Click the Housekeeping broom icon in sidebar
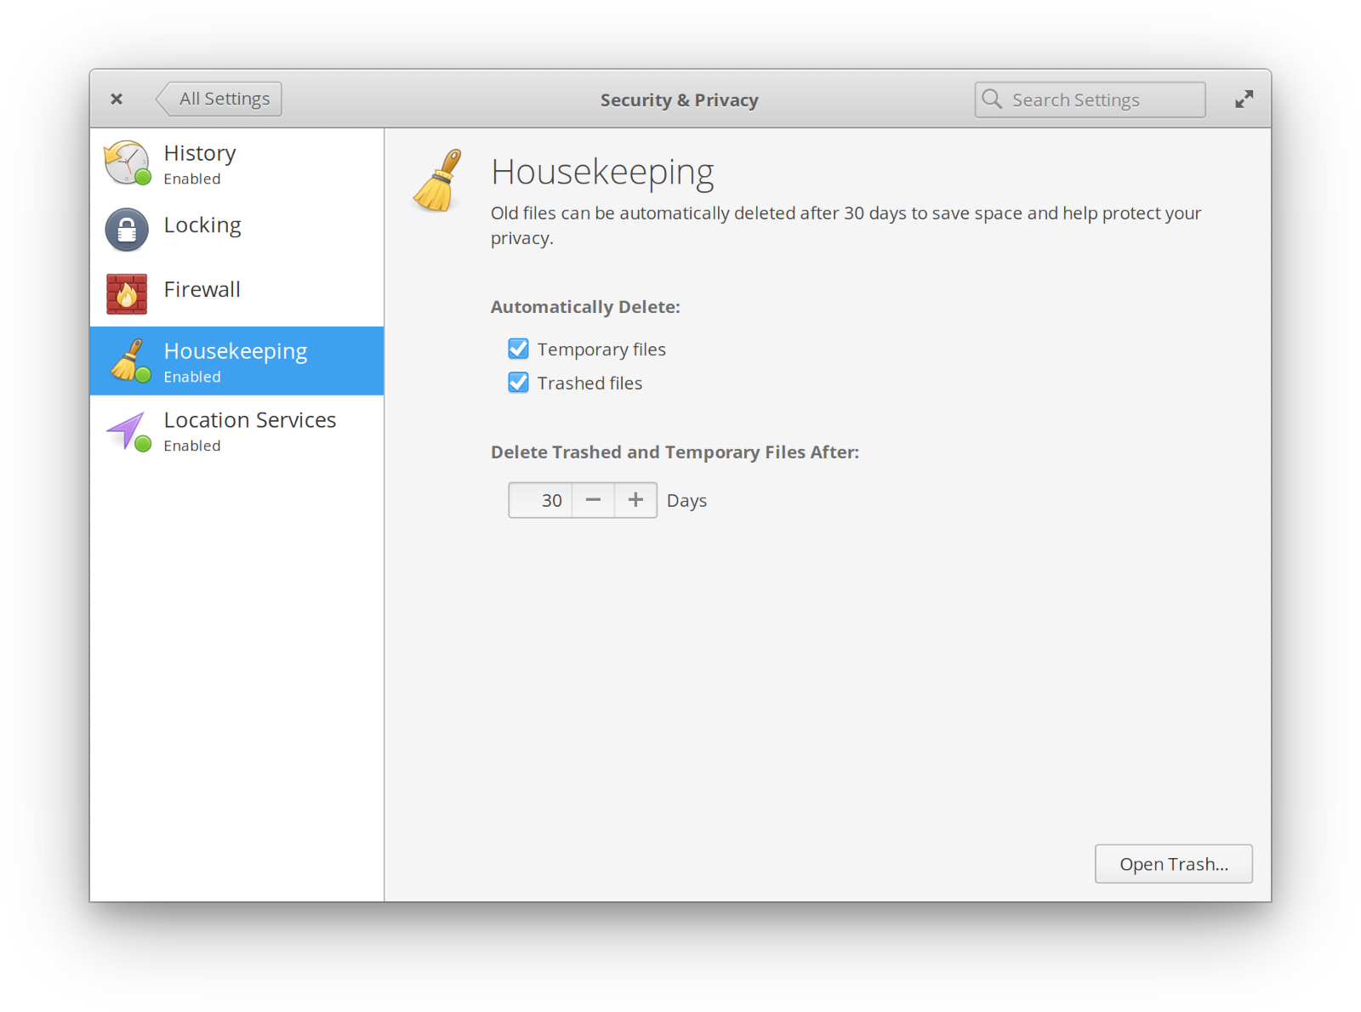The height and width of the screenshot is (1012, 1361). tap(129, 361)
